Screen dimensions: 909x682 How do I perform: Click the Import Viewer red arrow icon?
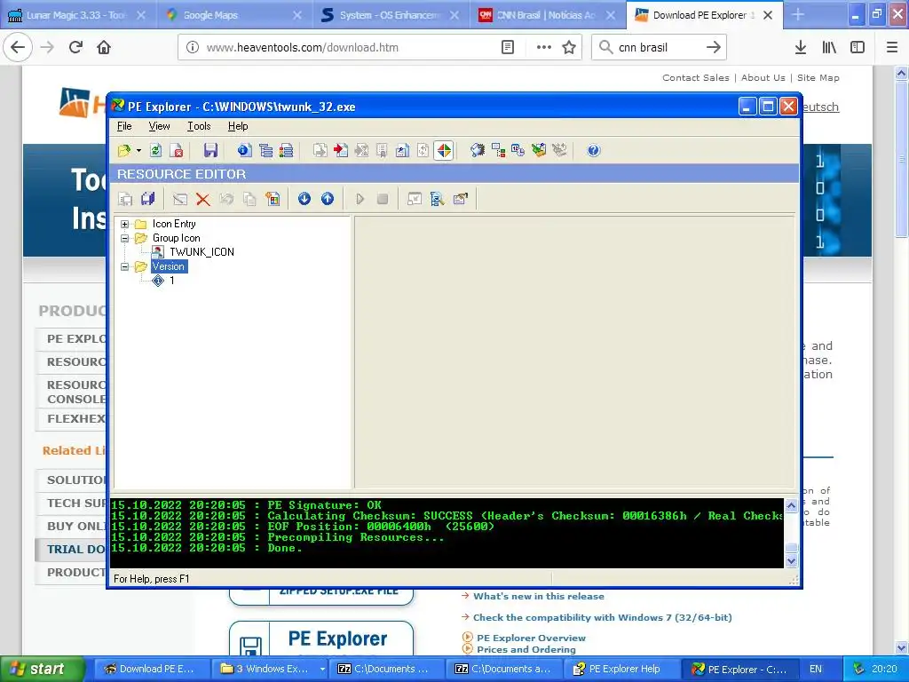point(341,151)
